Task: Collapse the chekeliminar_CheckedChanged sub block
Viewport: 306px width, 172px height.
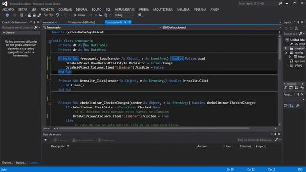Action: [x=50, y=103]
